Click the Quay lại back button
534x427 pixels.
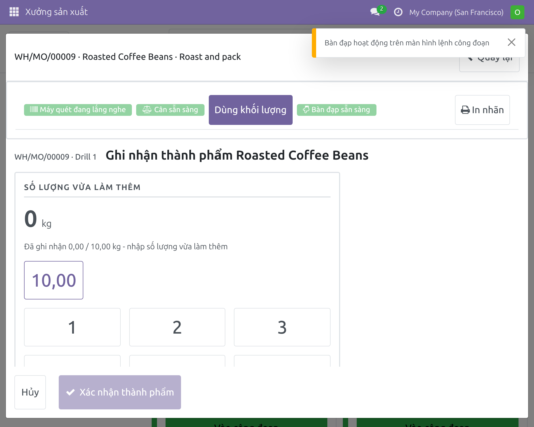coord(489,64)
